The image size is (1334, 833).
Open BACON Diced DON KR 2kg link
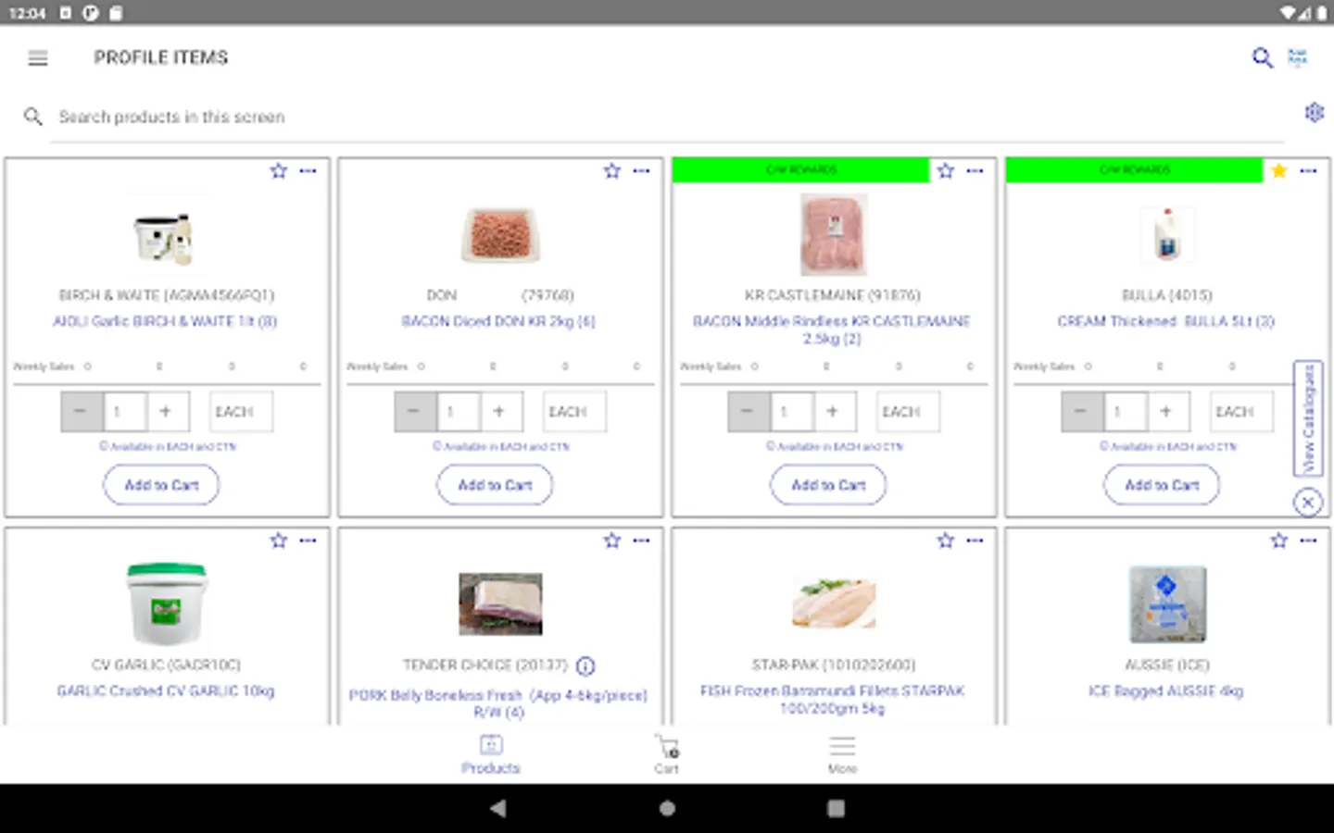point(498,321)
